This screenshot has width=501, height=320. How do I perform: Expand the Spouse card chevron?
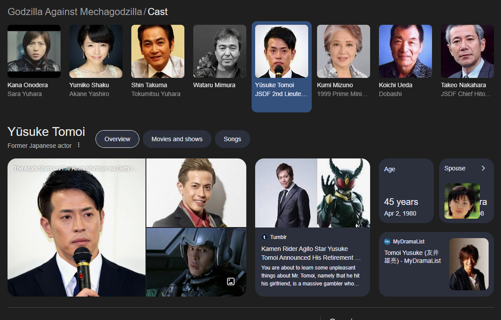click(x=483, y=168)
